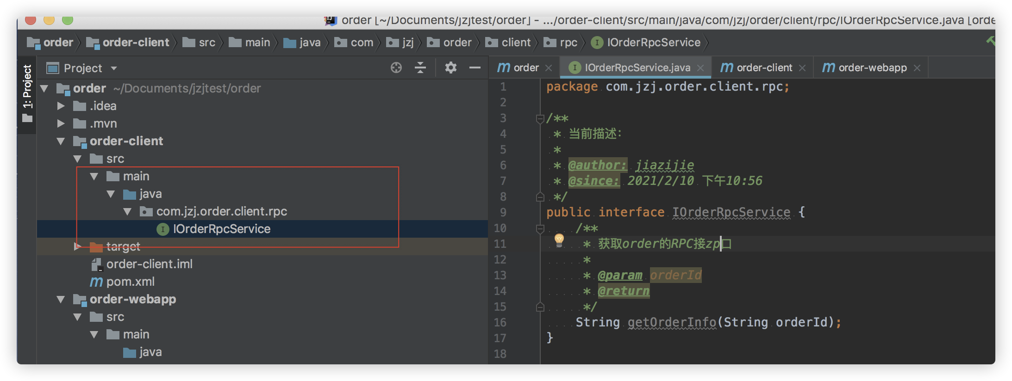Click the package icon for com.jzj.order.client.rpc
The image size is (1012, 381).
(x=146, y=212)
